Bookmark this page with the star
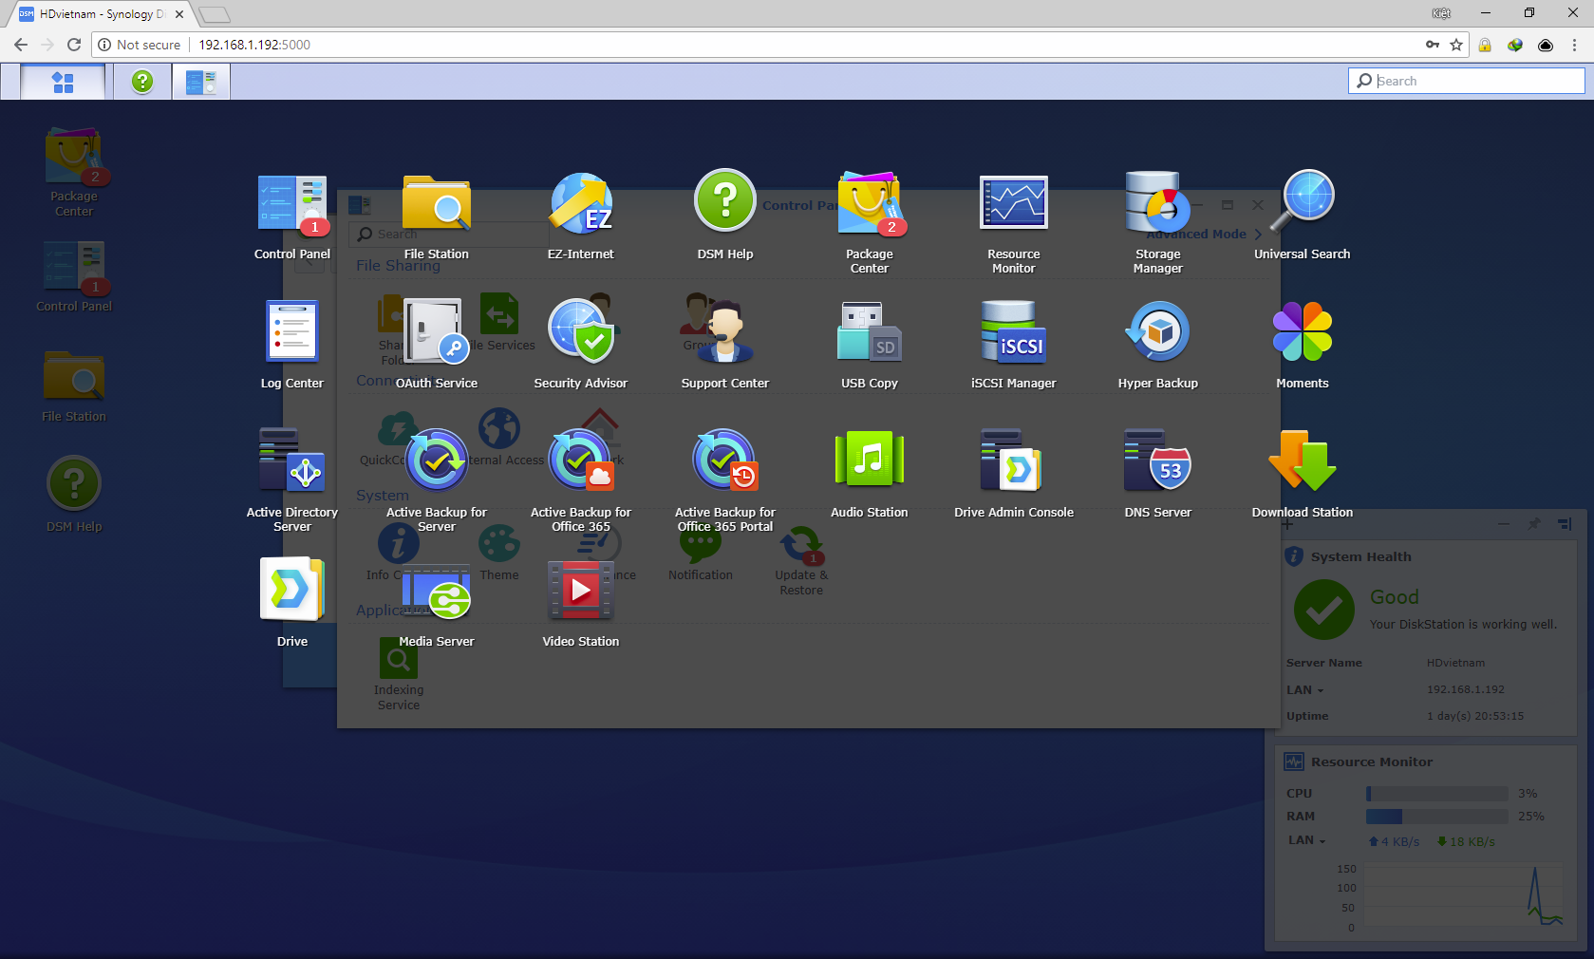Screen dimensions: 1594x959 [x=1456, y=45]
